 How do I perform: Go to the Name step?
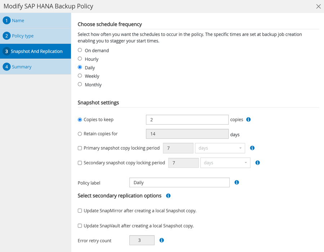[x=18, y=21]
